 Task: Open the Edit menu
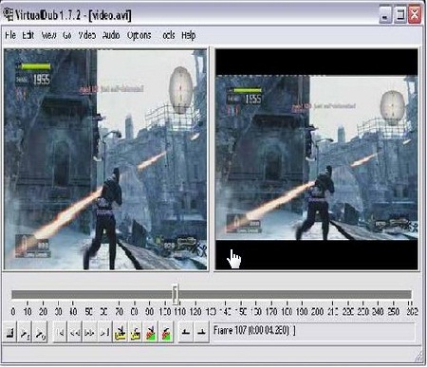[x=28, y=35]
